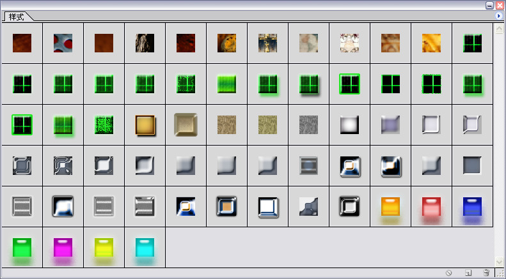
Task: Select the tan engraved pattern style
Action: [x=227, y=125]
